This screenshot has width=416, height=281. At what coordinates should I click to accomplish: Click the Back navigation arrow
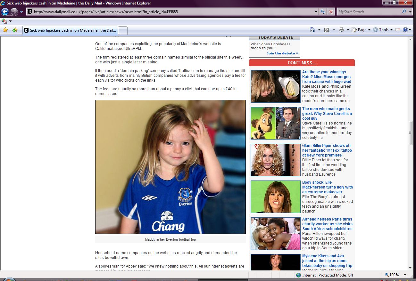(5, 12)
